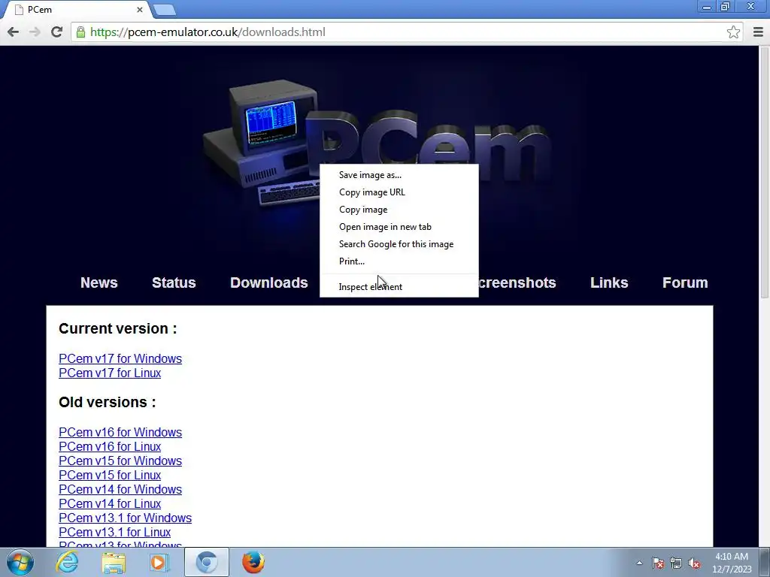Bookmark this page with the star icon
770x577 pixels.
pyautogui.click(x=733, y=32)
